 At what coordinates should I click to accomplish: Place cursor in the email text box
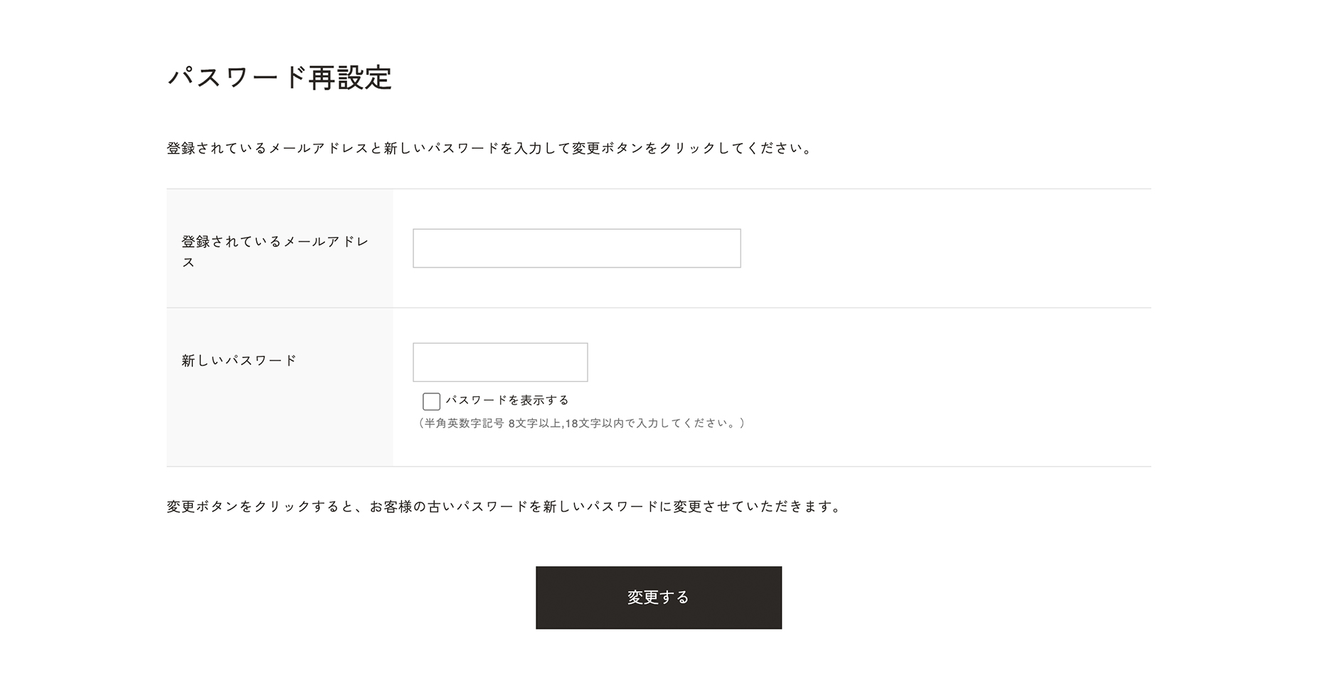576,248
